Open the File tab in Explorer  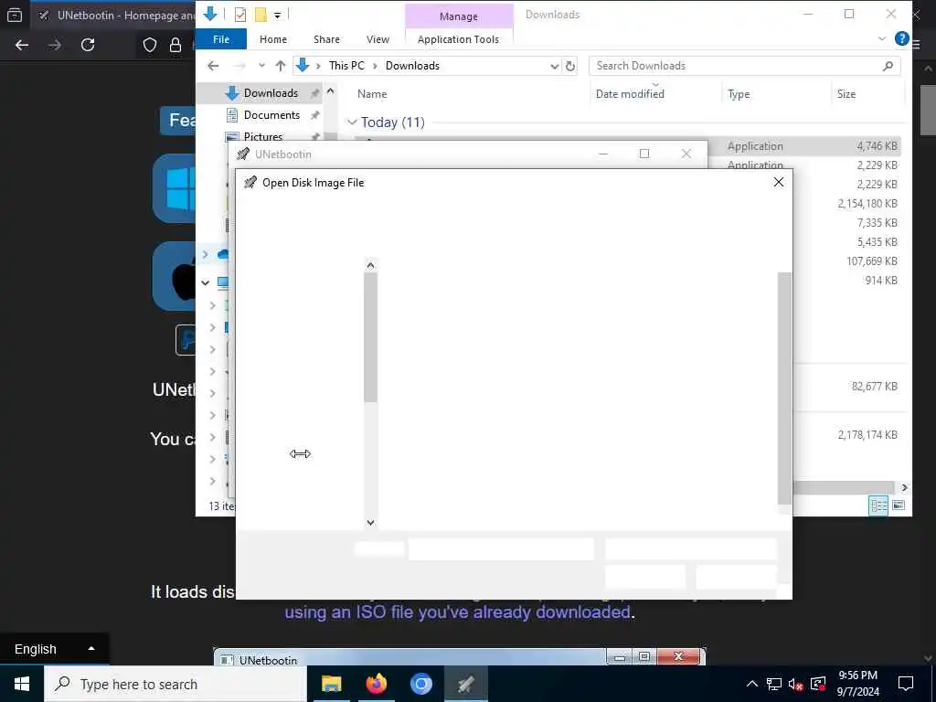pyautogui.click(x=221, y=39)
